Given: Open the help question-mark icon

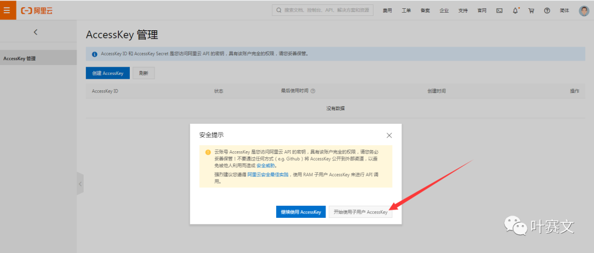Looking at the screenshot, I should 547,10.
